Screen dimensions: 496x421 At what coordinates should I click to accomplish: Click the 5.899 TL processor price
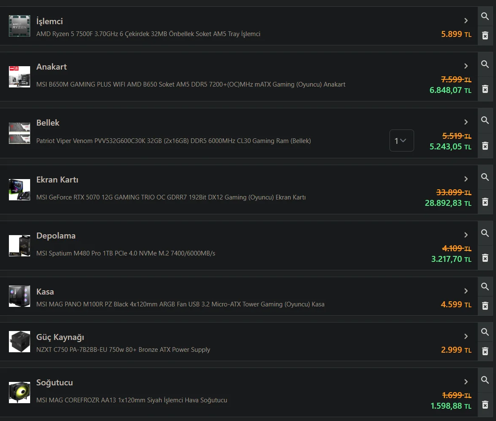coord(456,34)
